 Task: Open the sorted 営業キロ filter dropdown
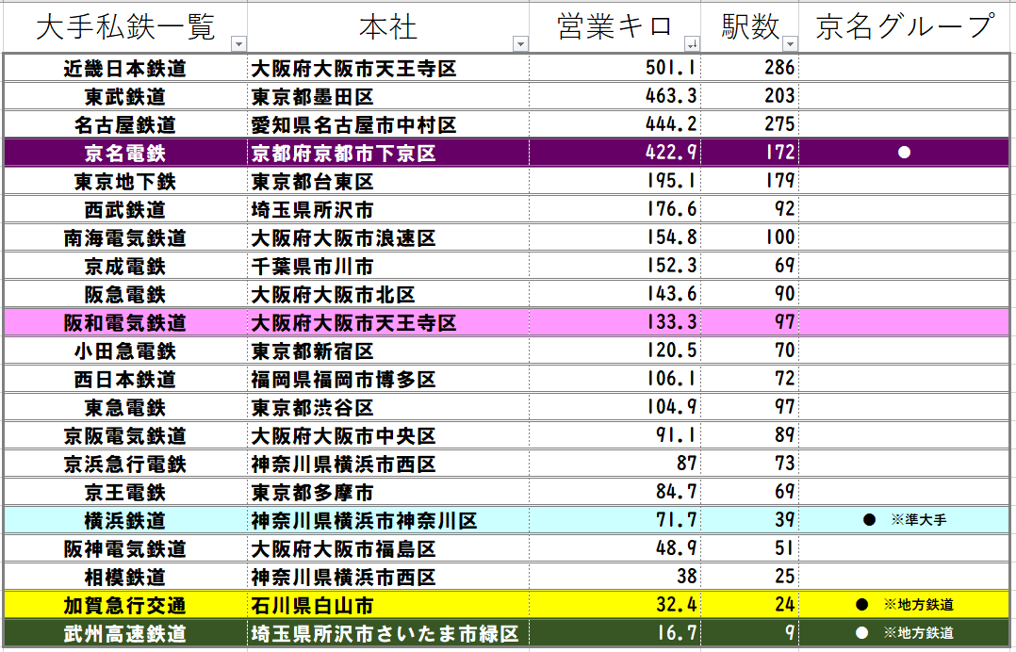point(692,44)
